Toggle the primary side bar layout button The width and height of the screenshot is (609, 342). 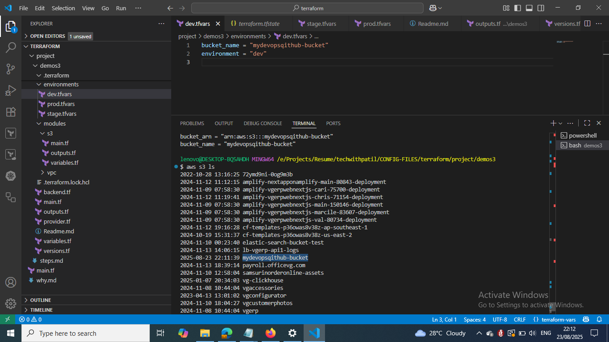click(517, 8)
